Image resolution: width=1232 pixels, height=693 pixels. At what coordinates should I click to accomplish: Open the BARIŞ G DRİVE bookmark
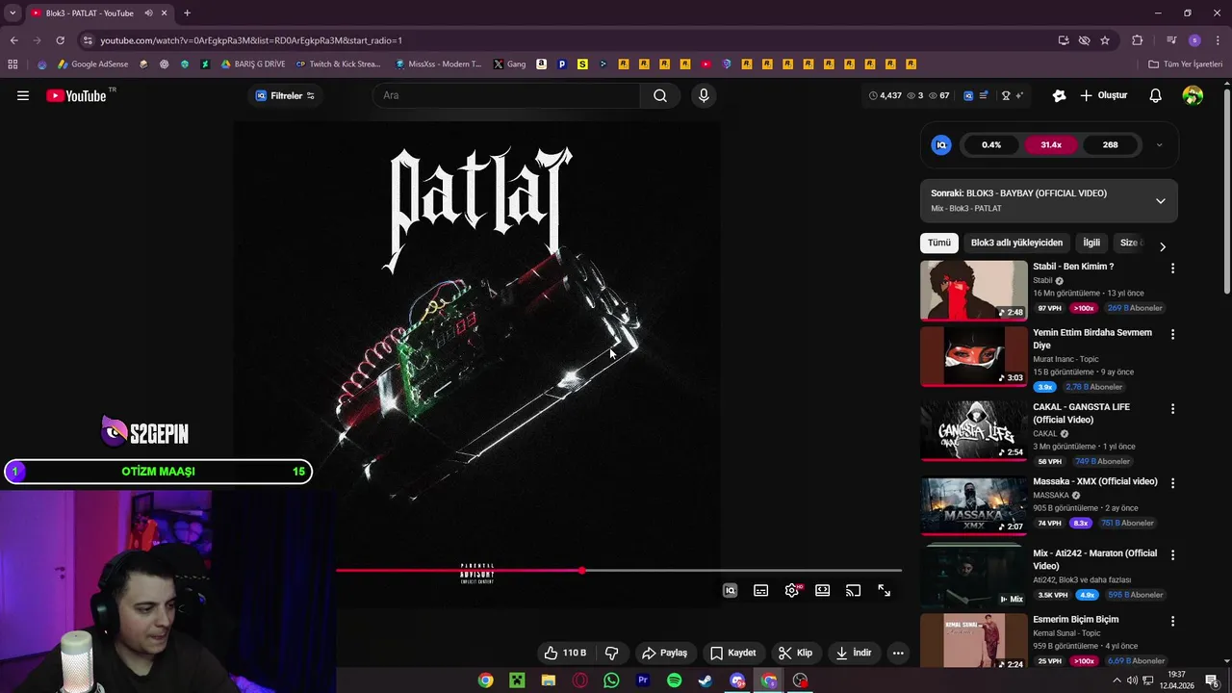tap(253, 64)
